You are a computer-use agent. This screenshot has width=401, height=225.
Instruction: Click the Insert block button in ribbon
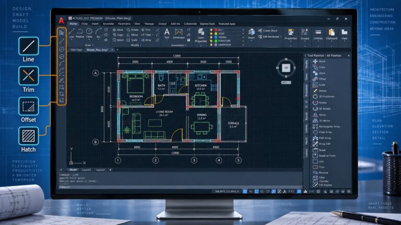pyautogui.click(x=251, y=34)
